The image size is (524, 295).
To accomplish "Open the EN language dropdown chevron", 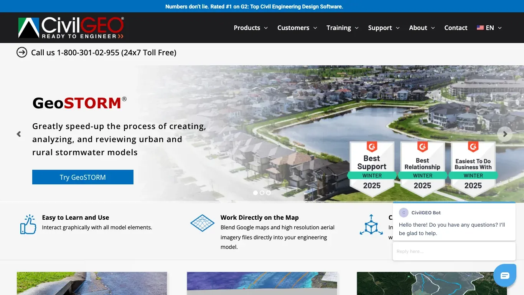I will [x=499, y=28].
